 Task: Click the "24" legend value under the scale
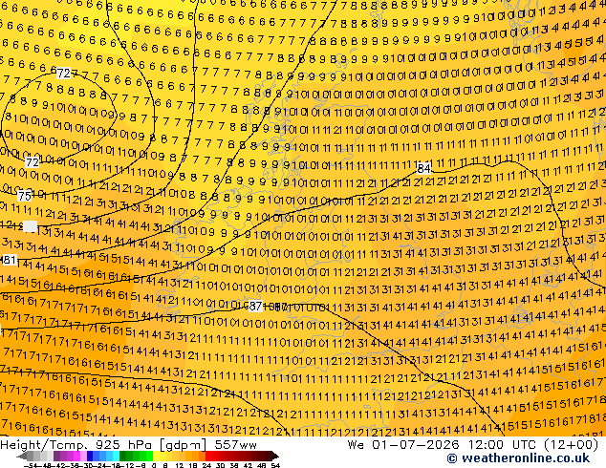206,465
